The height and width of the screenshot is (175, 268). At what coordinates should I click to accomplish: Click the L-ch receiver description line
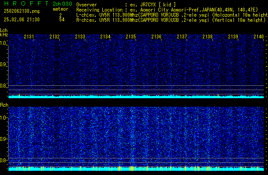pos(172,15)
